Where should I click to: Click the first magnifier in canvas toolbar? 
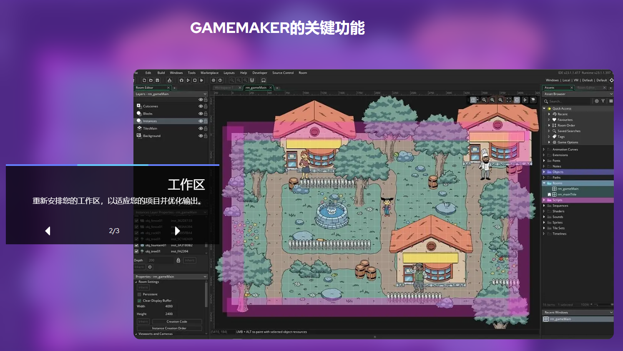pos(484,100)
